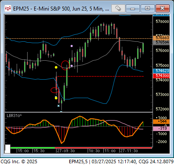Click the blue 574623 price label
This screenshot has width=174, height=165.
(161, 71)
